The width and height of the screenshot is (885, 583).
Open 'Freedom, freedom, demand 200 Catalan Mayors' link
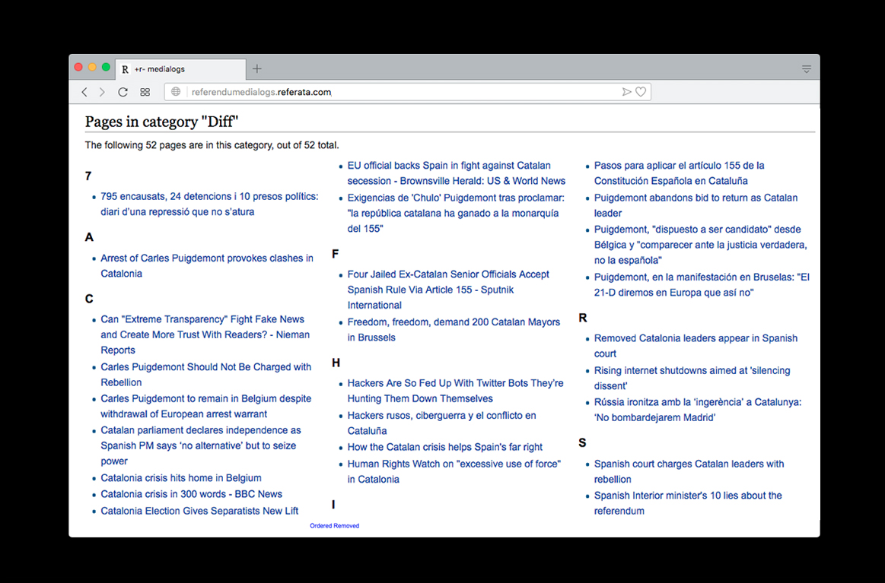(454, 330)
